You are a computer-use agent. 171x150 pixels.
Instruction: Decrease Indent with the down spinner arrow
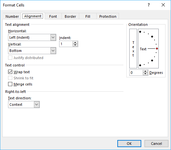click(75, 45)
